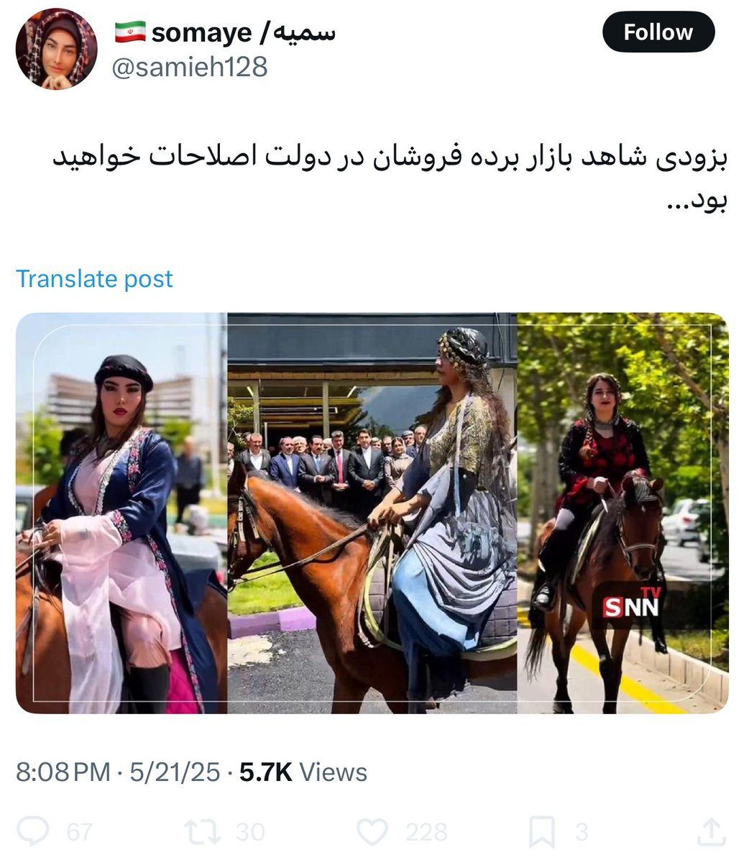Click the 5.7K Views count
This screenshot has width=744, height=863.
[x=303, y=772]
